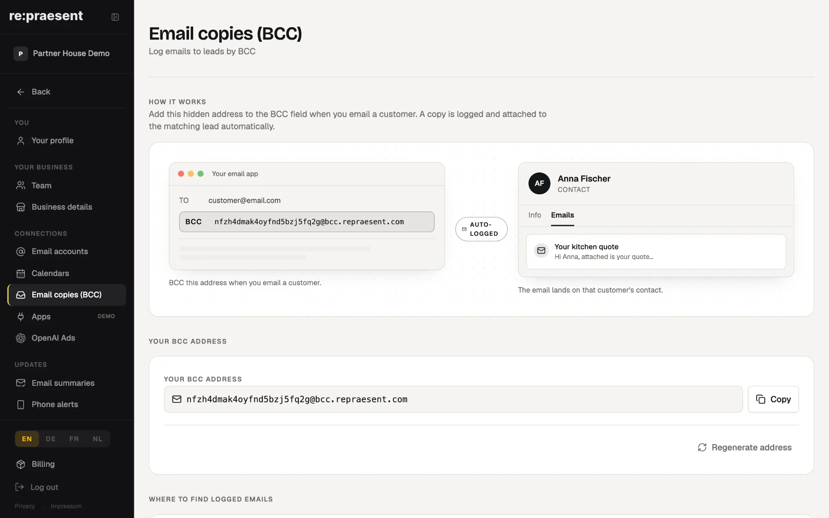Click the BCC address input field
The width and height of the screenshot is (829, 518).
(x=453, y=399)
